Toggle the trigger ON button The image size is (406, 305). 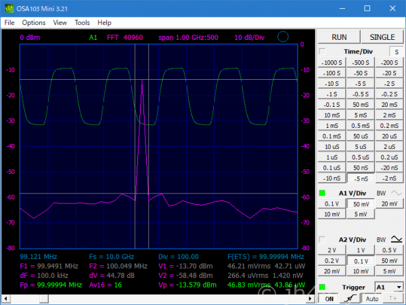click(329, 299)
